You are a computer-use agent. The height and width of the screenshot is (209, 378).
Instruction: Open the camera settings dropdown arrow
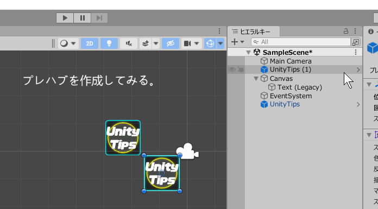197,43
